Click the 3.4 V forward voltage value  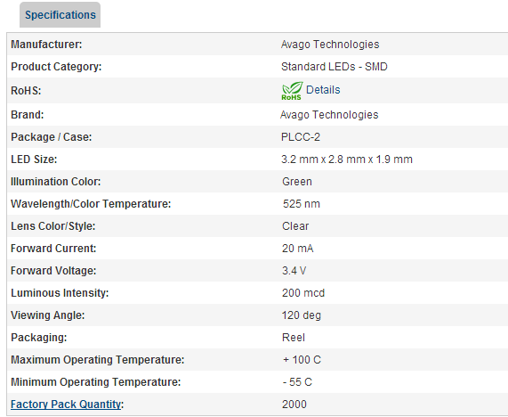point(294,271)
